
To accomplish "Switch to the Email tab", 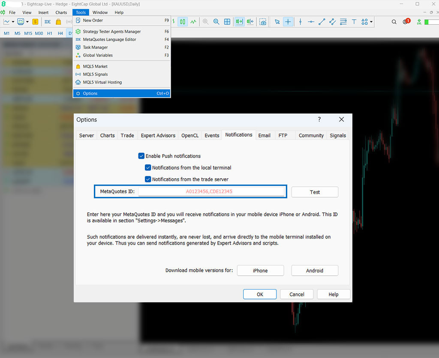I will [x=264, y=135].
